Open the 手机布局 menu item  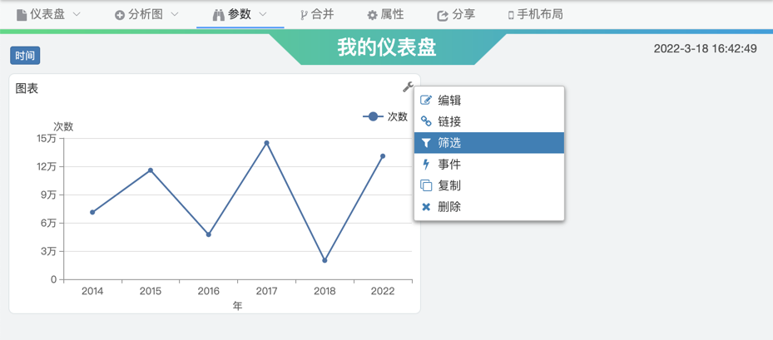[x=534, y=14]
